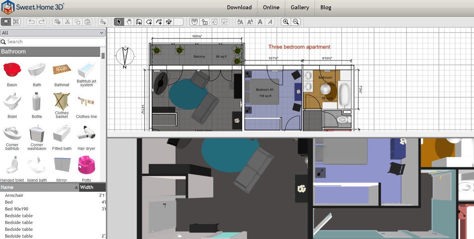This screenshot has width=474, height=239.
Task: Select the Bathmat catalog item
Action: [62, 74]
